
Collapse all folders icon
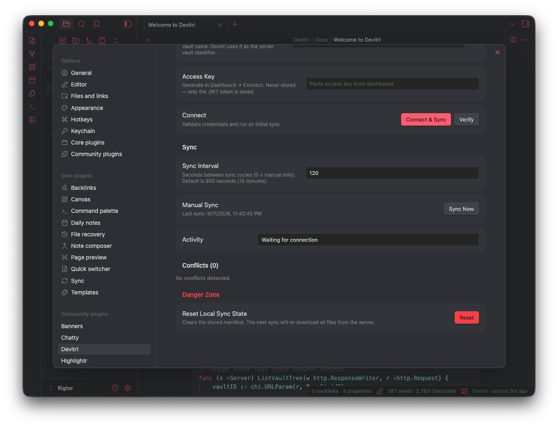[x=115, y=40]
